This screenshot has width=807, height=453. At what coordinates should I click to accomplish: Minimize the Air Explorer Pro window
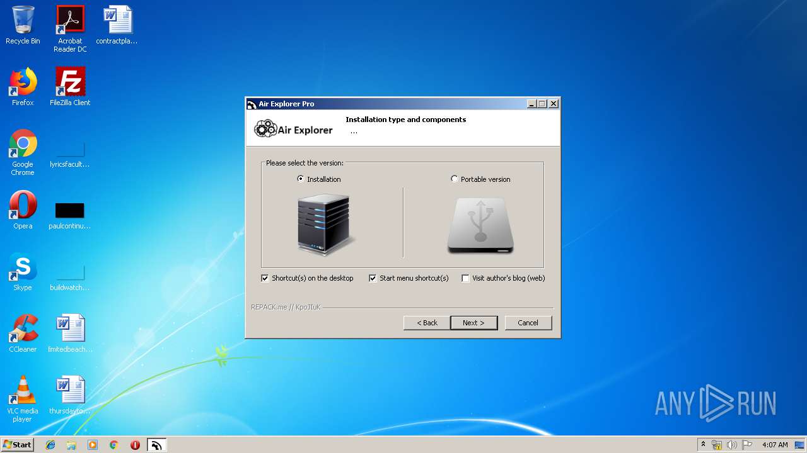point(531,104)
